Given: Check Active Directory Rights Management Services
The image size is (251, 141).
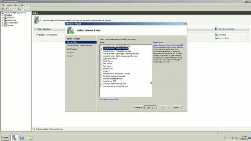Looking at the screenshot, I should coord(101,56).
